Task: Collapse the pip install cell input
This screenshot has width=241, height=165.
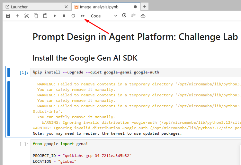Action: pyautogui.click(x=9, y=72)
